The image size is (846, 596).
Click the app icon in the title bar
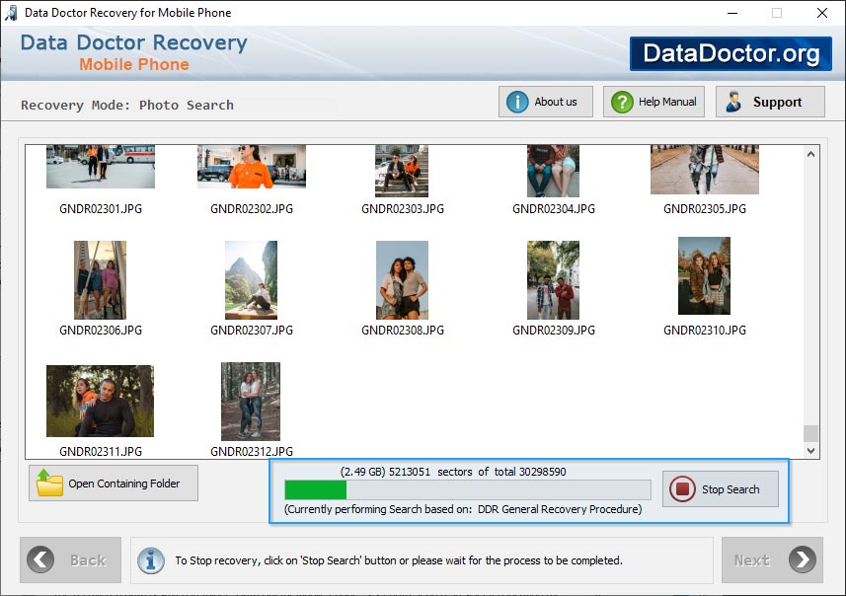coord(11,13)
